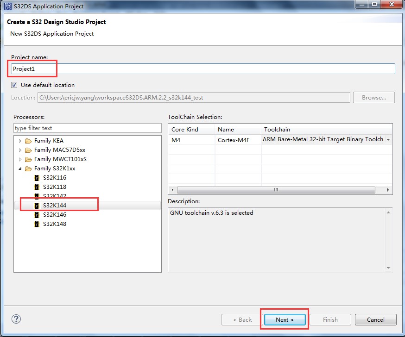Select the S32K144 processor row
The width and height of the screenshot is (405, 337).
[88, 206]
